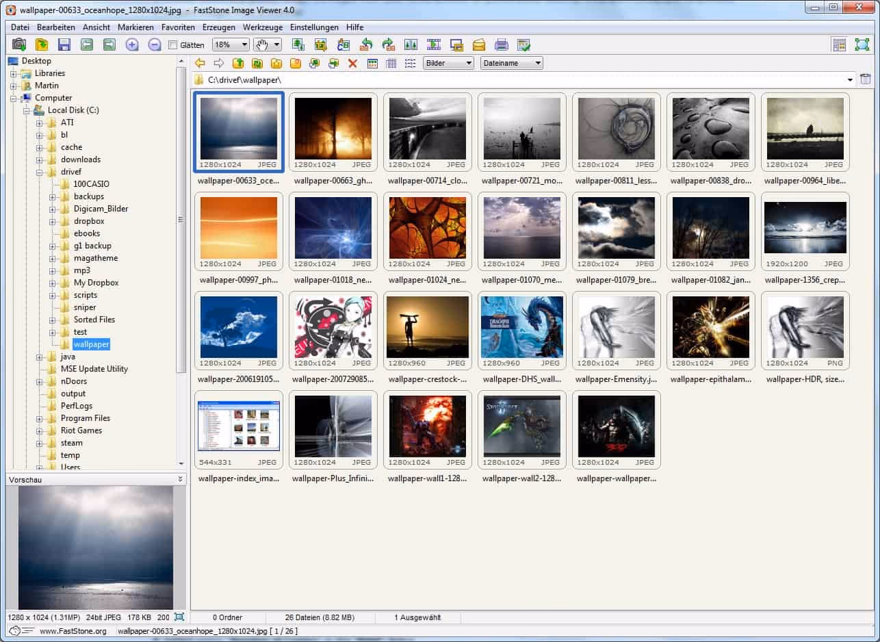Select the Sorted Files folder
Viewport: 880px width, 642px height.
(94, 320)
